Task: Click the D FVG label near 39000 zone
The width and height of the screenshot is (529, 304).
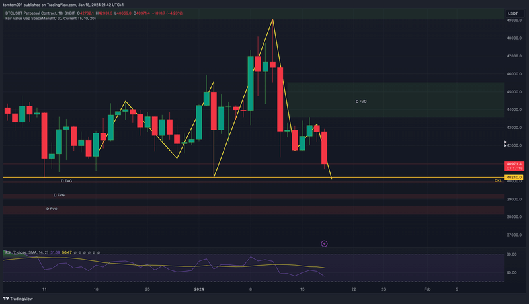Action: [59, 195]
